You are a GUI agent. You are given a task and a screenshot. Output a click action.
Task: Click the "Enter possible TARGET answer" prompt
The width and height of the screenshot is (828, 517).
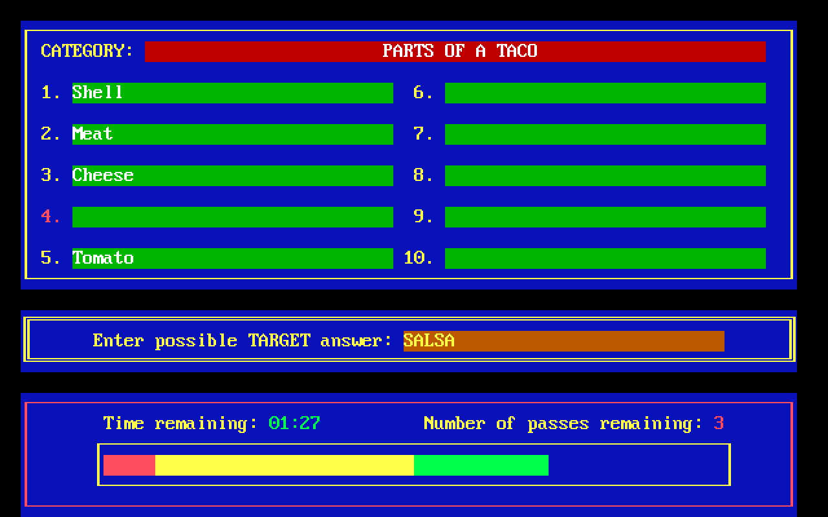(x=243, y=341)
